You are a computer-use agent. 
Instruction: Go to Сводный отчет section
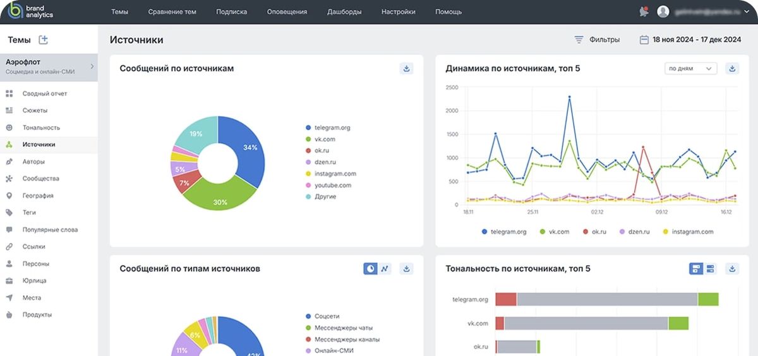(x=45, y=93)
